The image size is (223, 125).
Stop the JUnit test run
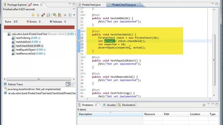coord(65,15)
